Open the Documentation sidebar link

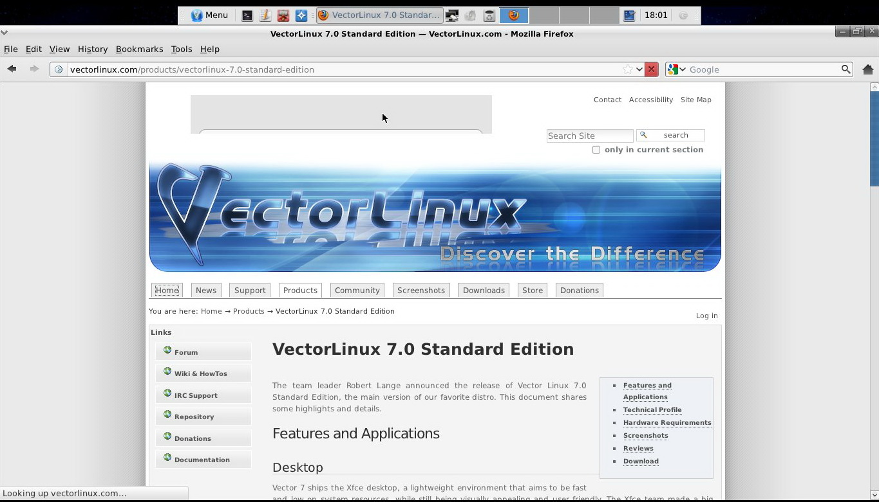click(203, 459)
